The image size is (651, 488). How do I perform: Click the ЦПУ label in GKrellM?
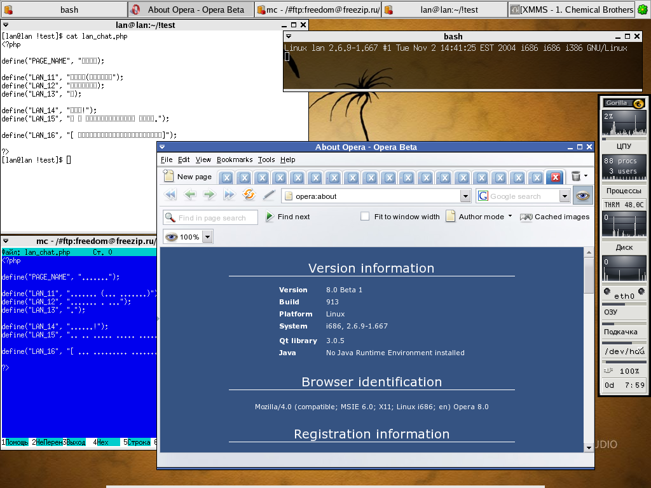point(624,146)
